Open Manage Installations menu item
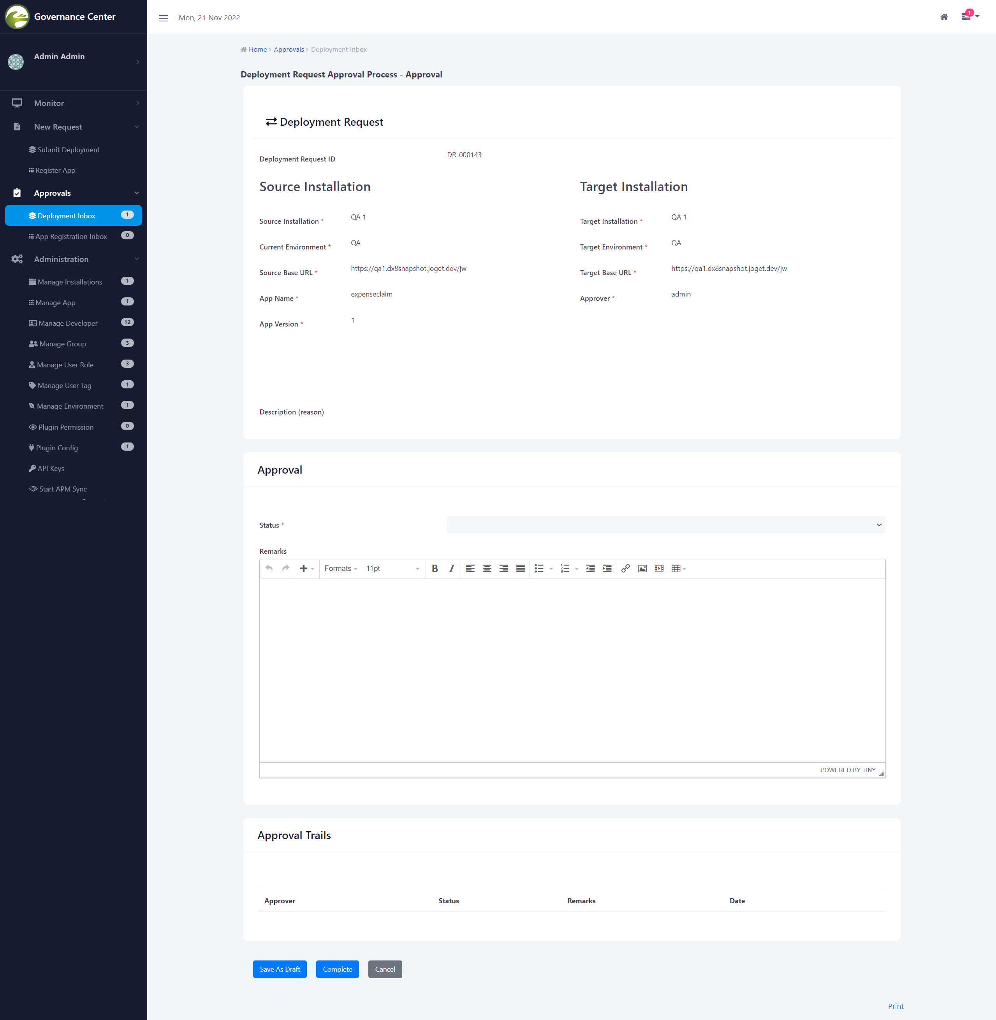This screenshot has width=996, height=1020. tap(70, 282)
